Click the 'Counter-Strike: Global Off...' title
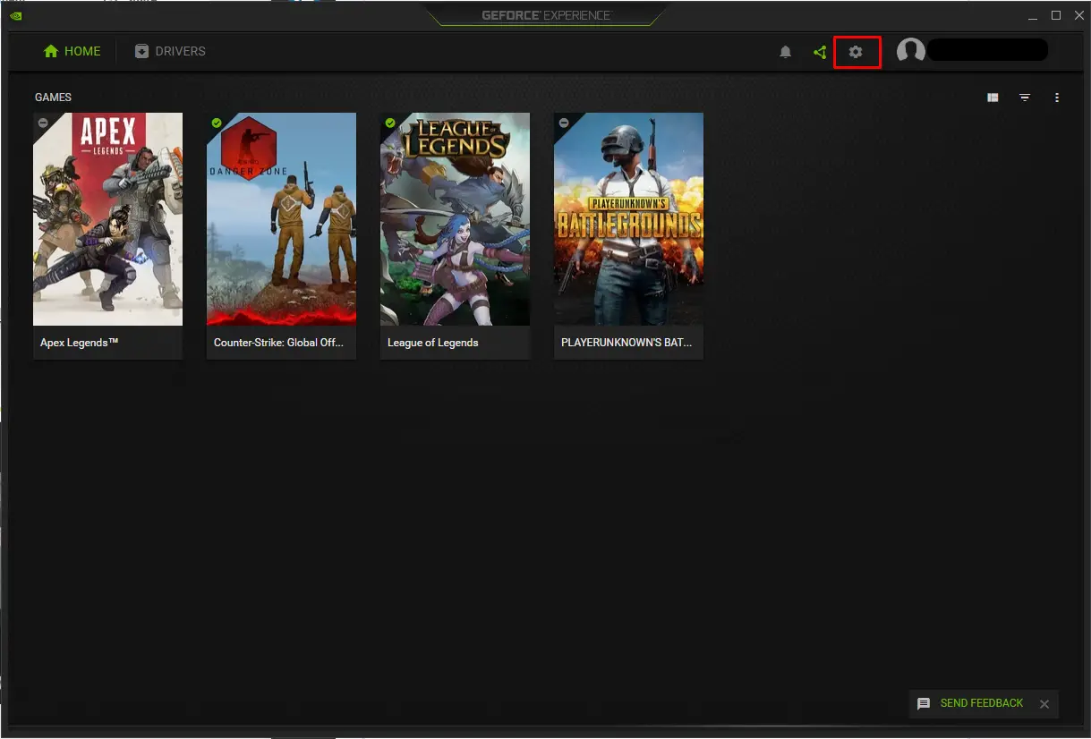This screenshot has width=1091, height=739. pos(278,343)
